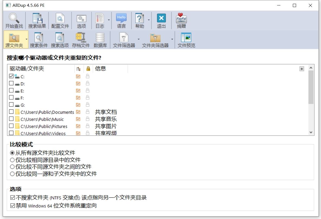The width and height of the screenshot is (321, 219).
Task: Open the 文件预览 icon
Action: point(186,37)
